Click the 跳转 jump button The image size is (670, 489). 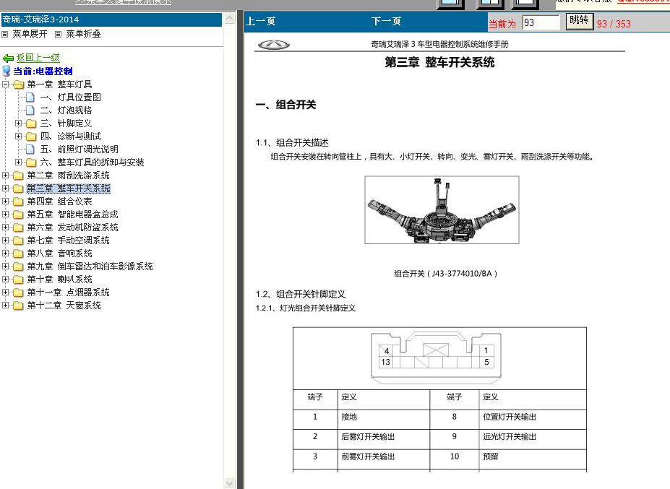[579, 21]
